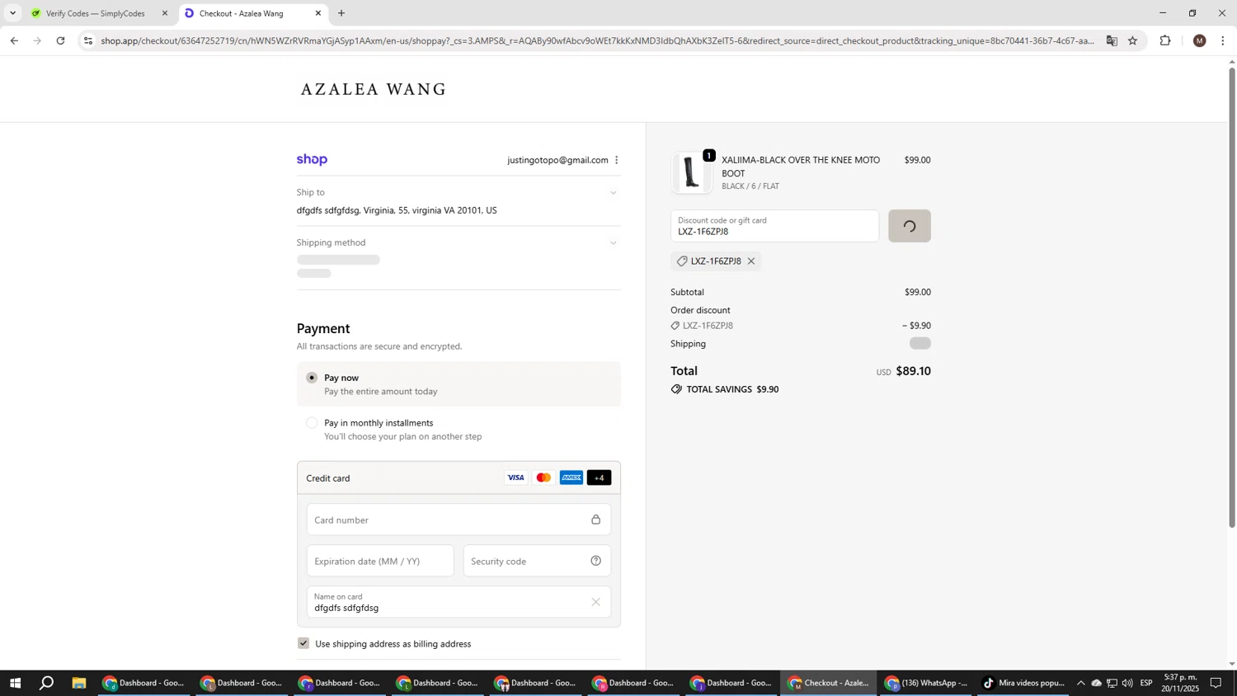Click the shipping address text line
The image size is (1237, 696).
[x=397, y=210]
